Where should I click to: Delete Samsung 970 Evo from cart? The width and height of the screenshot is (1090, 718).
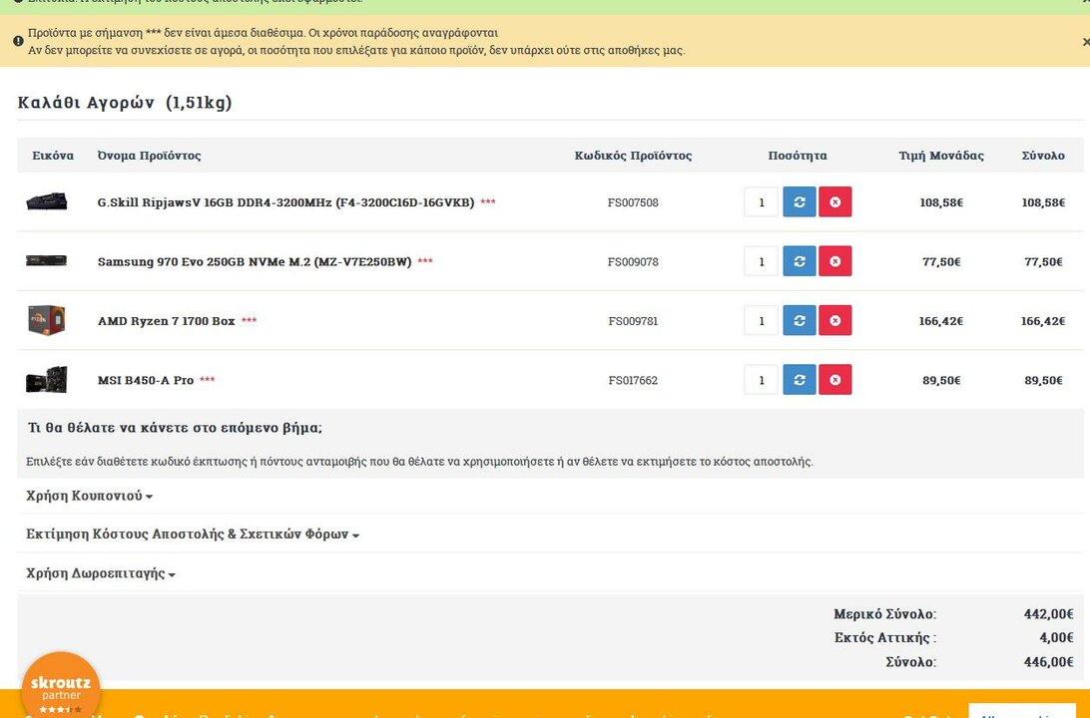click(834, 261)
